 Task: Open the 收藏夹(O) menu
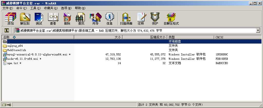click(51, 8)
